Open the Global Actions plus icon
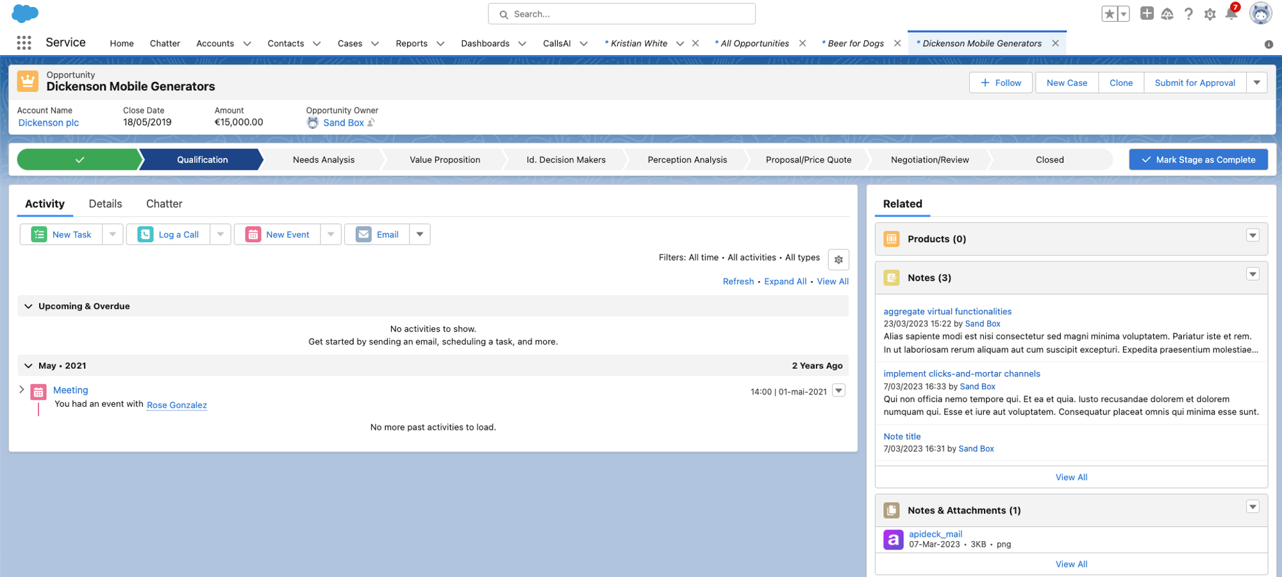This screenshot has width=1282, height=577. 1147,13
